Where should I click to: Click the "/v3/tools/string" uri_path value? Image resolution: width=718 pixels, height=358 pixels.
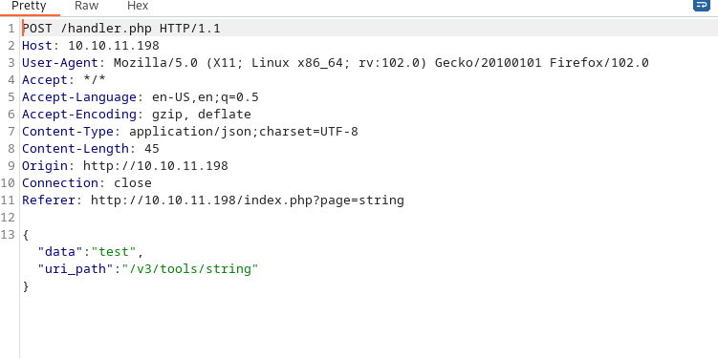coord(190,269)
